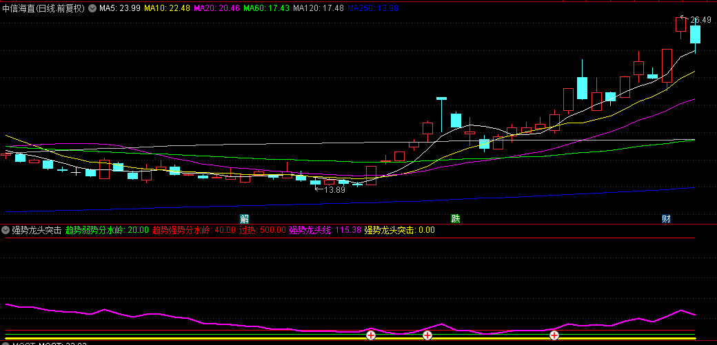This screenshot has width=717, height=345.
Task: Select the MA60: 17.43 label
Action: (266, 8)
